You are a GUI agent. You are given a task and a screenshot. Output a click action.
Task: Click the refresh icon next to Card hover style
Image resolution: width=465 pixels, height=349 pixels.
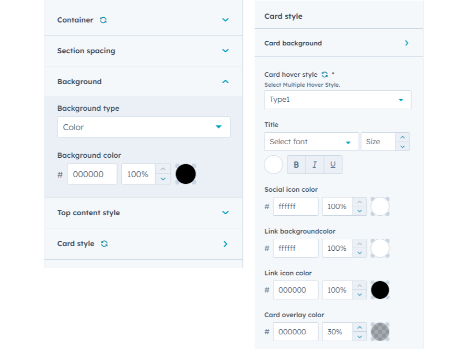point(325,75)
